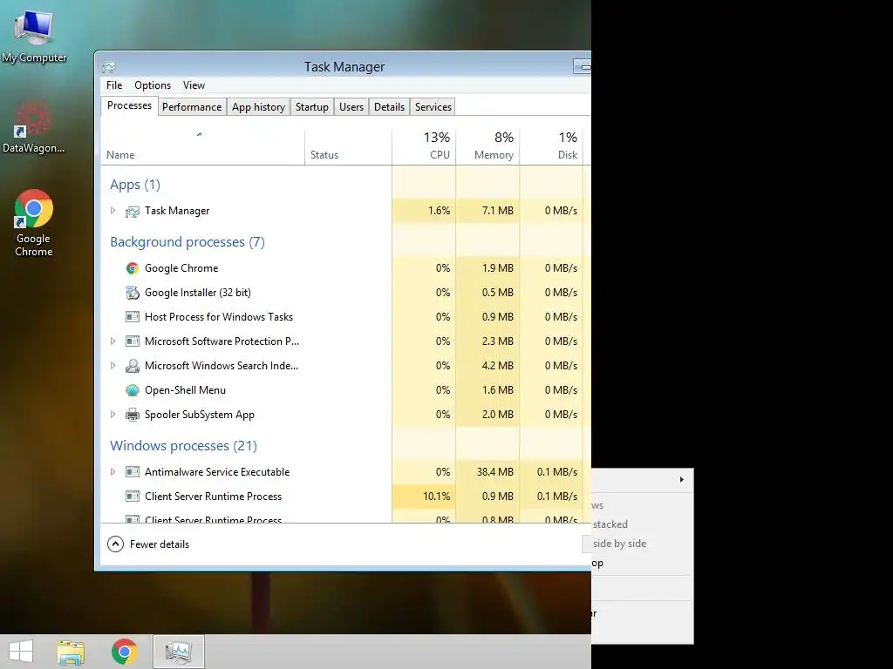Select the Google Chrome process name

coord(181,268)
